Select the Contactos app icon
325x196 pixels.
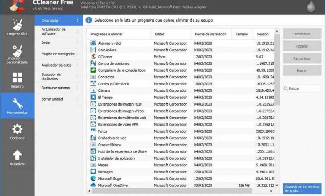click(x=93, y=77)
